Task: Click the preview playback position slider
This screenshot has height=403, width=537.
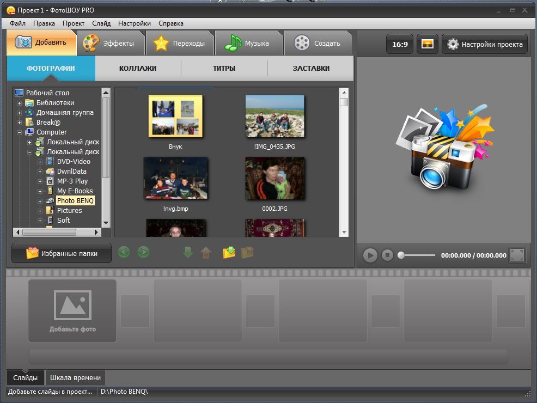Action: (417, 255)
